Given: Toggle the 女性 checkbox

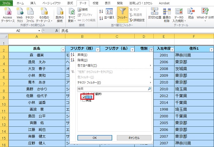Looking at the screenshot, I should pyautogui.click(x=84, y=97).
